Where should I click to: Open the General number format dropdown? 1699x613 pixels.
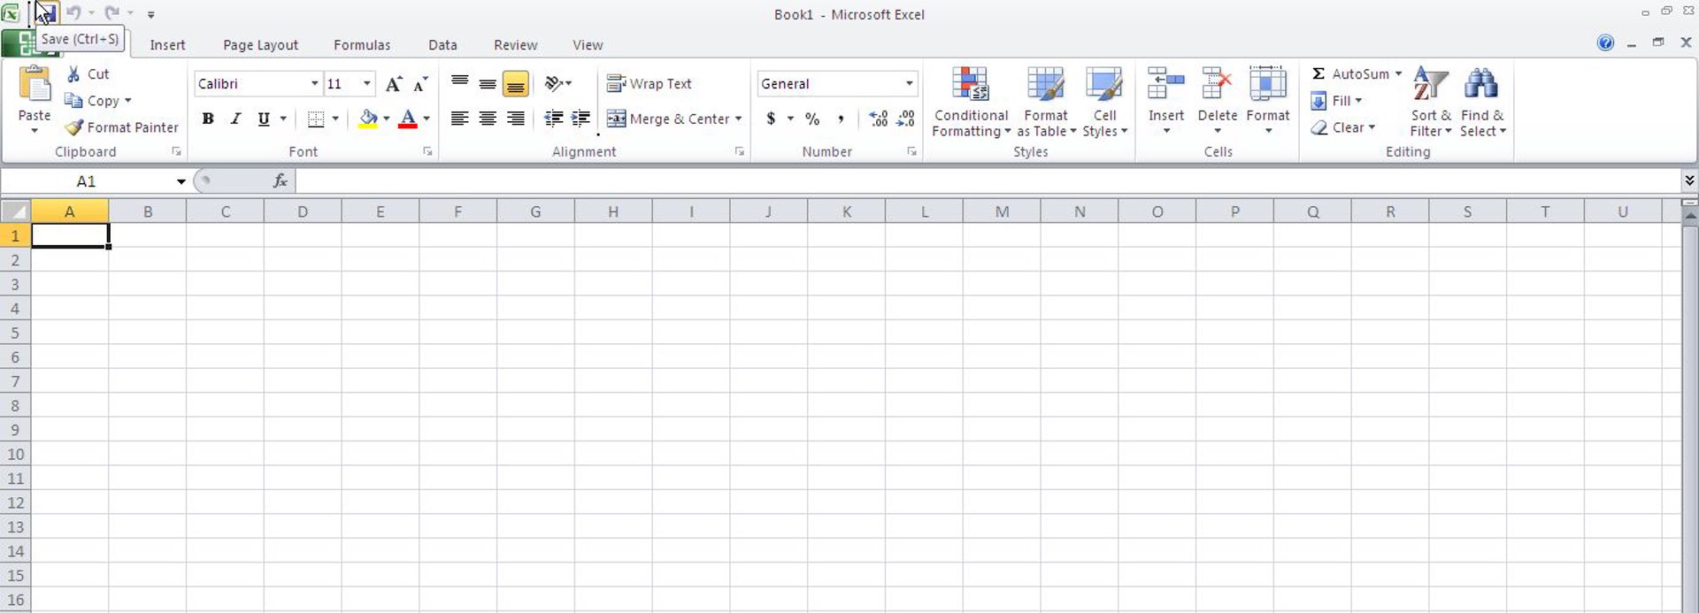909,84
